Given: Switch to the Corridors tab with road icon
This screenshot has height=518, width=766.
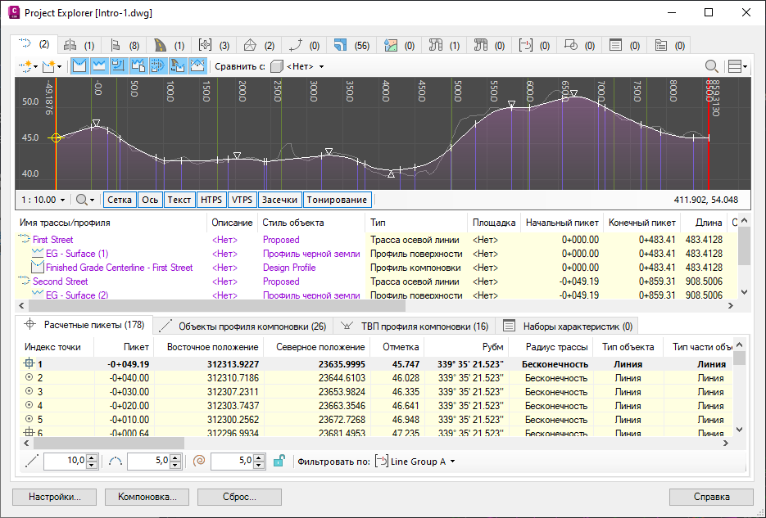Looking at the screenshot, I should pos(170,45).
